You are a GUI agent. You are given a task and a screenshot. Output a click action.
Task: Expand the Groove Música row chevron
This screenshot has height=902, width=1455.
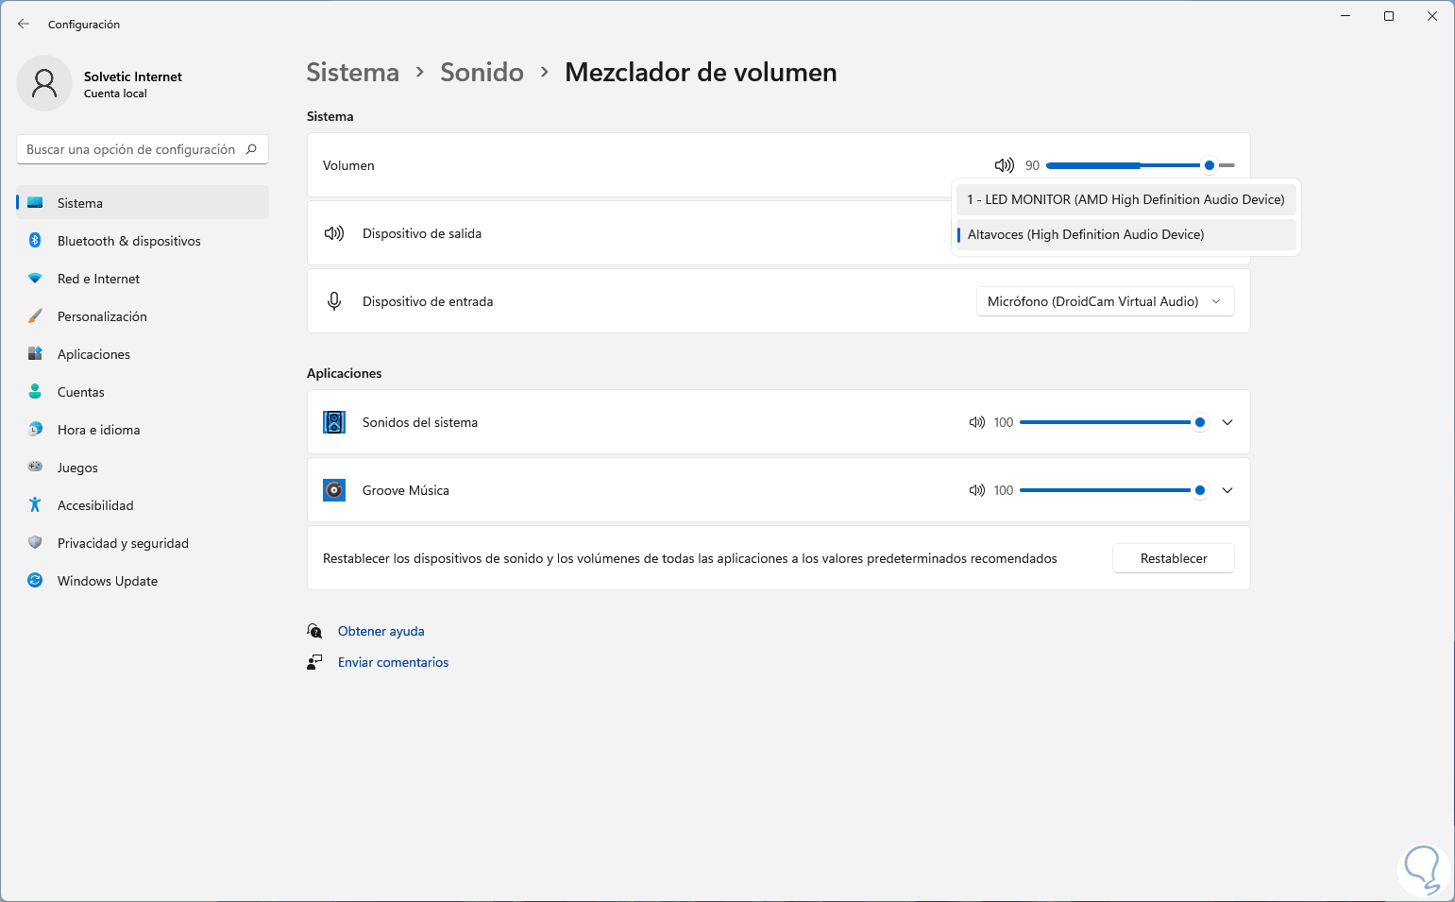pyautogui.click(x=1227, y=490)
